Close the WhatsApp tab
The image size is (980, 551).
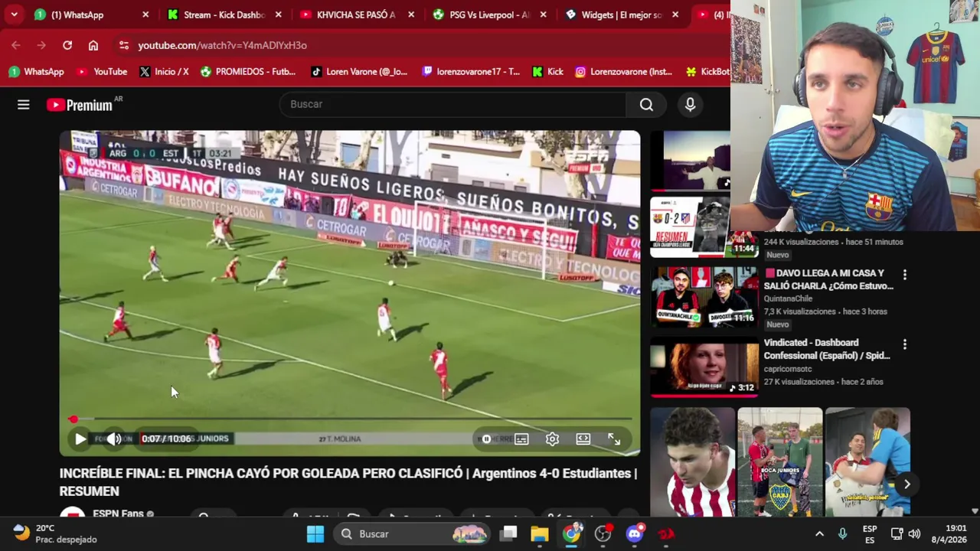tap(145, 15)
